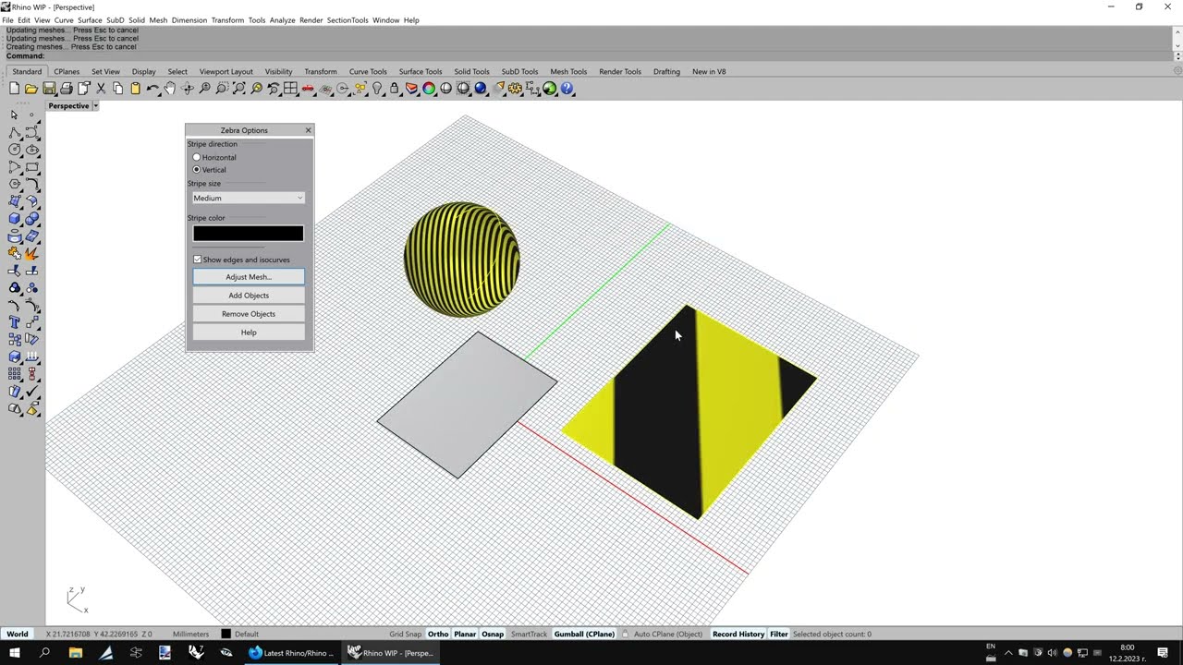Screen dimensions: 1183x665
Task: Pick the Box solid tool in left sidebar
Action: tap(14, 219)
